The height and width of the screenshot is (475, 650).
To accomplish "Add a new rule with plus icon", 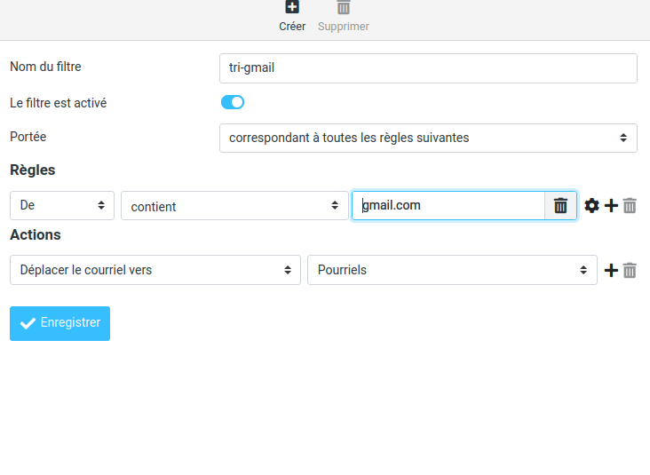I will click(x=611, y=206).
